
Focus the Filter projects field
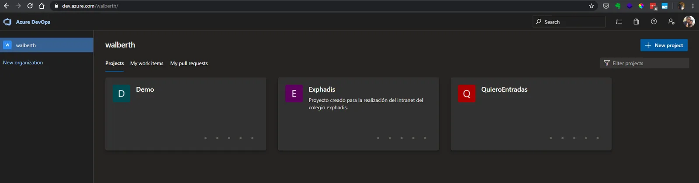644,63
